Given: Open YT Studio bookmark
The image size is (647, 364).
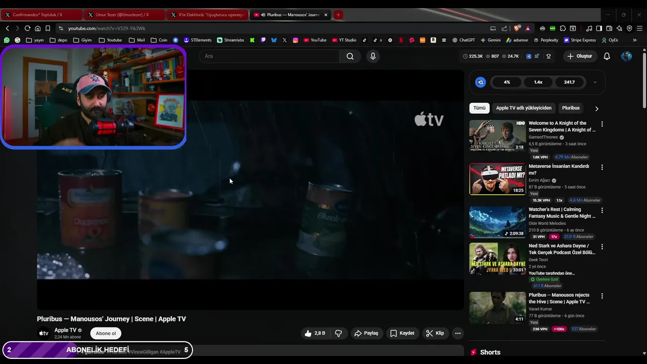Looking at the screenshot, I should pos(344,40).
